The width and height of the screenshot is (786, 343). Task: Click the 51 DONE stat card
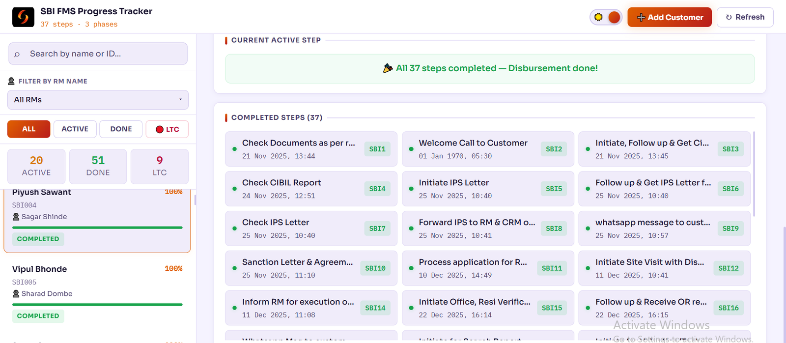(98, 166)
